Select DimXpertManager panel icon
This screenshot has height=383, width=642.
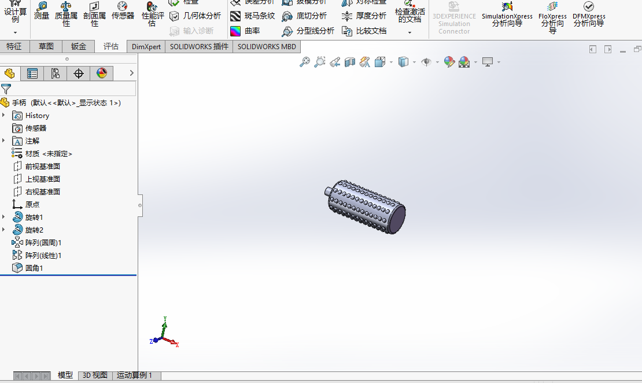(79, 73)
